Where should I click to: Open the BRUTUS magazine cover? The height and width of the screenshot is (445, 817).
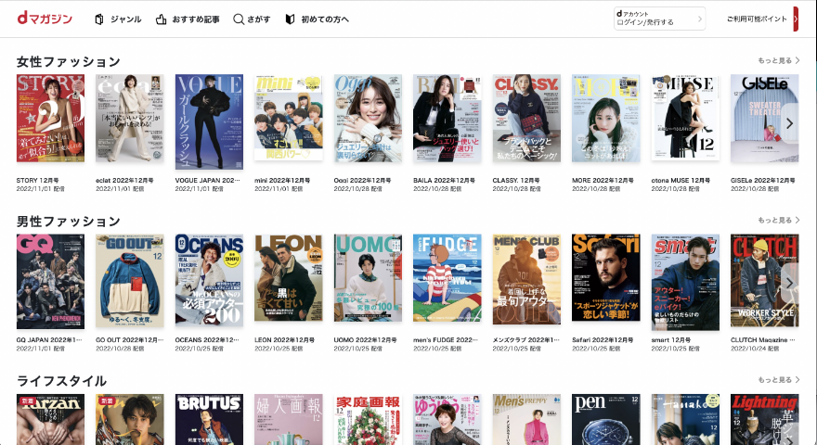tap(209, 419)
